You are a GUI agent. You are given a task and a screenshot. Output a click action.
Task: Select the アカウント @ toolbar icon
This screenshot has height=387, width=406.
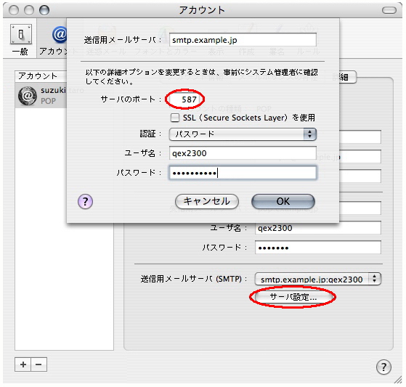click(x=60, y=34)
